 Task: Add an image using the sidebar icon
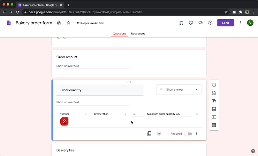tap(214, 109)
